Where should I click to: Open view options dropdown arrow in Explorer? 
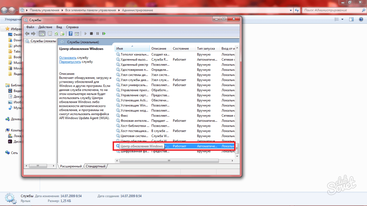343,19
